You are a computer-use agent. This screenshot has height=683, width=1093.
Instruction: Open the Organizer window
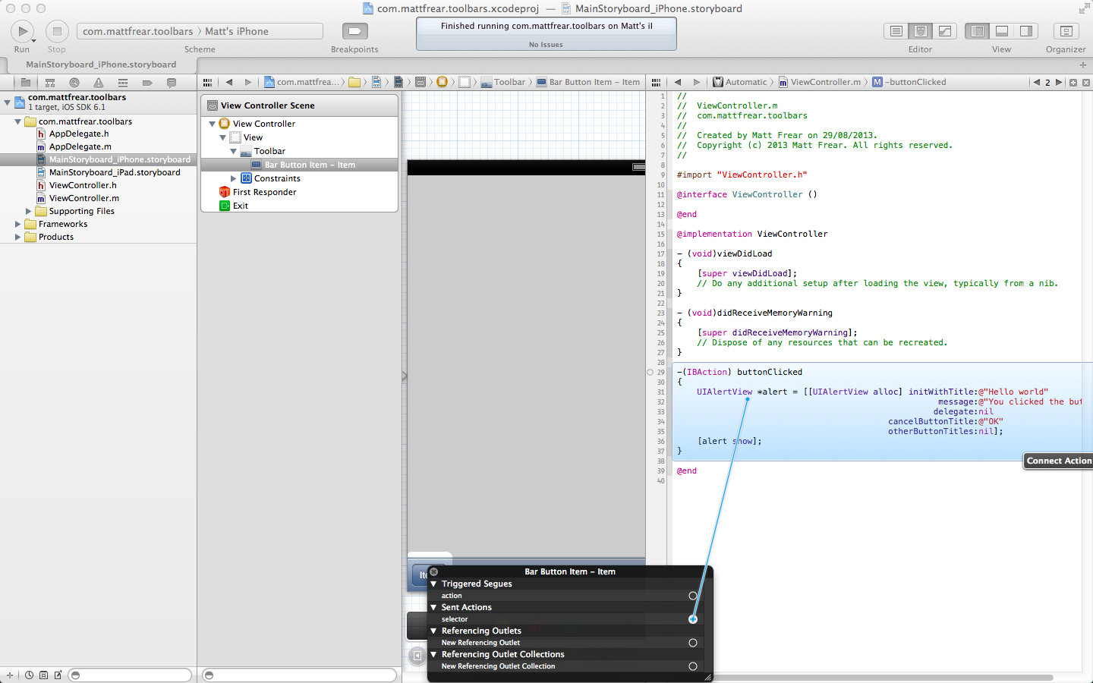tap(1066, 31)
